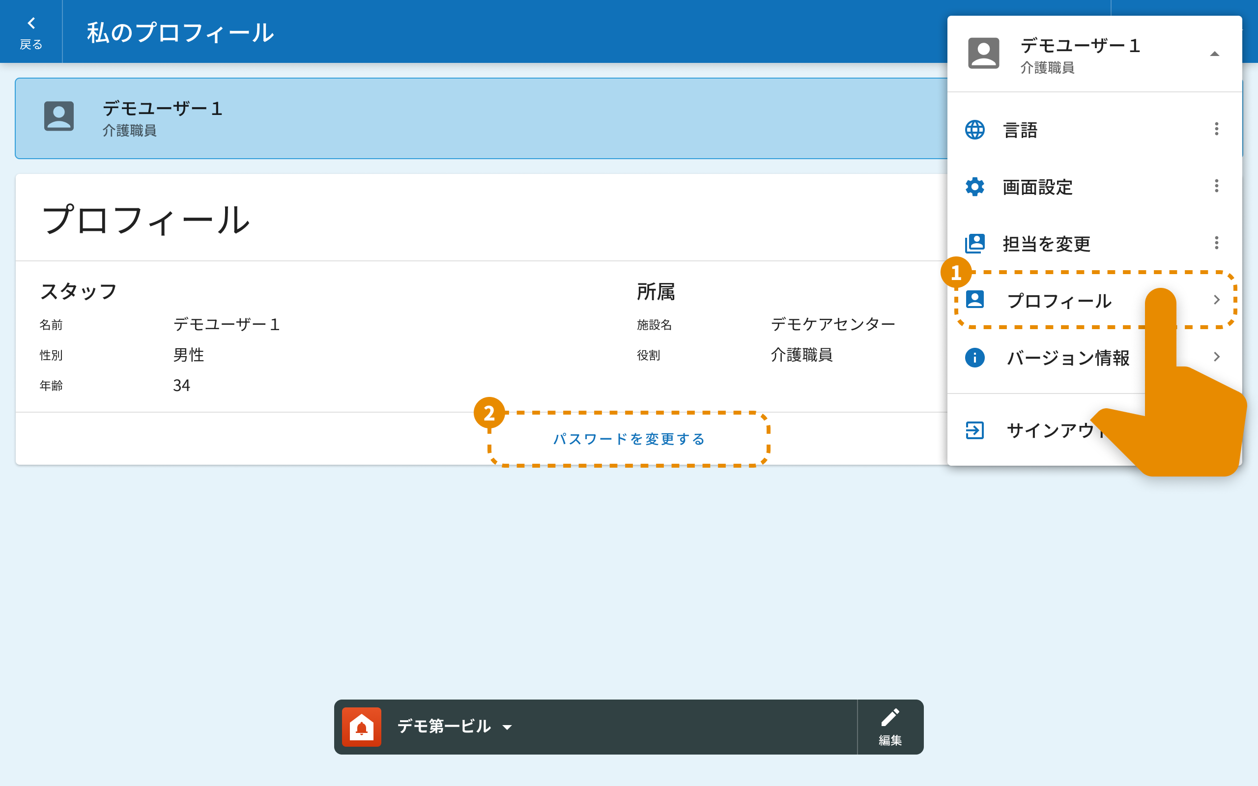
Task: Collapse the user menu with up arrow
Action: (x=1214, y=54)
